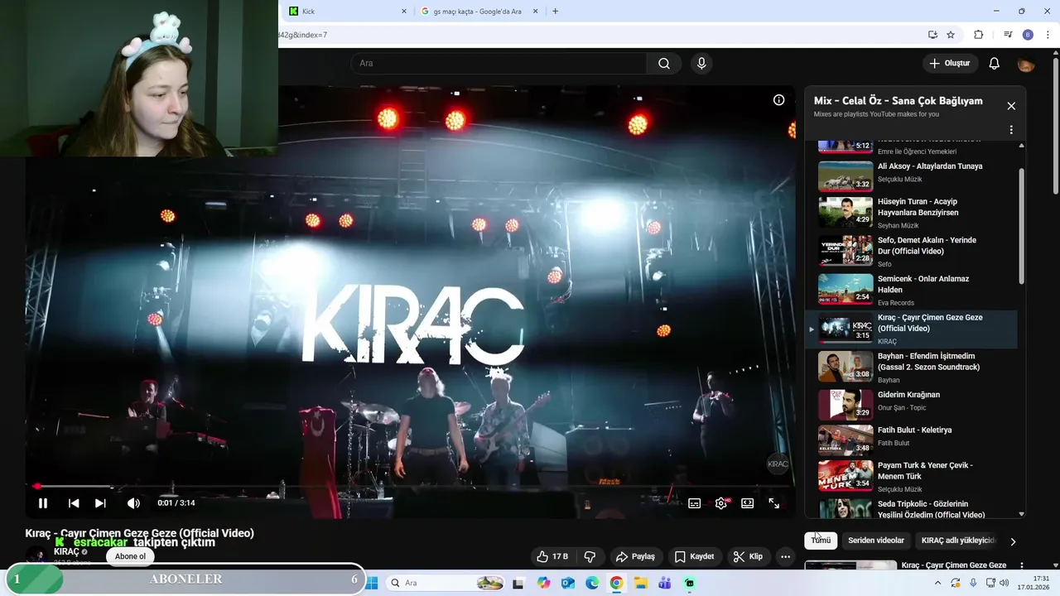This screenshot has width=1060, height=596.
Task: Open File Explorer from the taskbar
Action: coord(641,583)
